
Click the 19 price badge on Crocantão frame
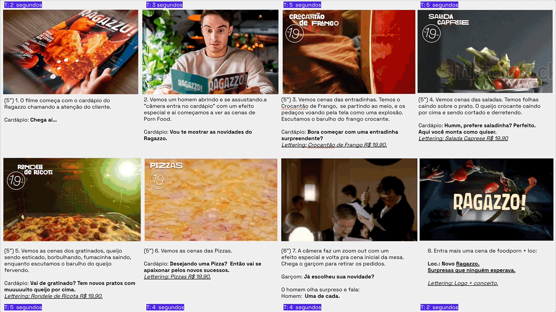294,34
